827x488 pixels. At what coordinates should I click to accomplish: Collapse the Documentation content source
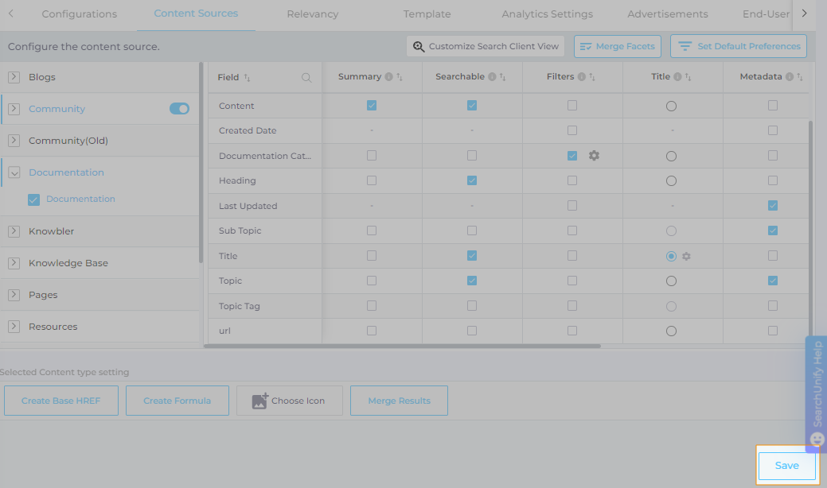click(14, 172)
